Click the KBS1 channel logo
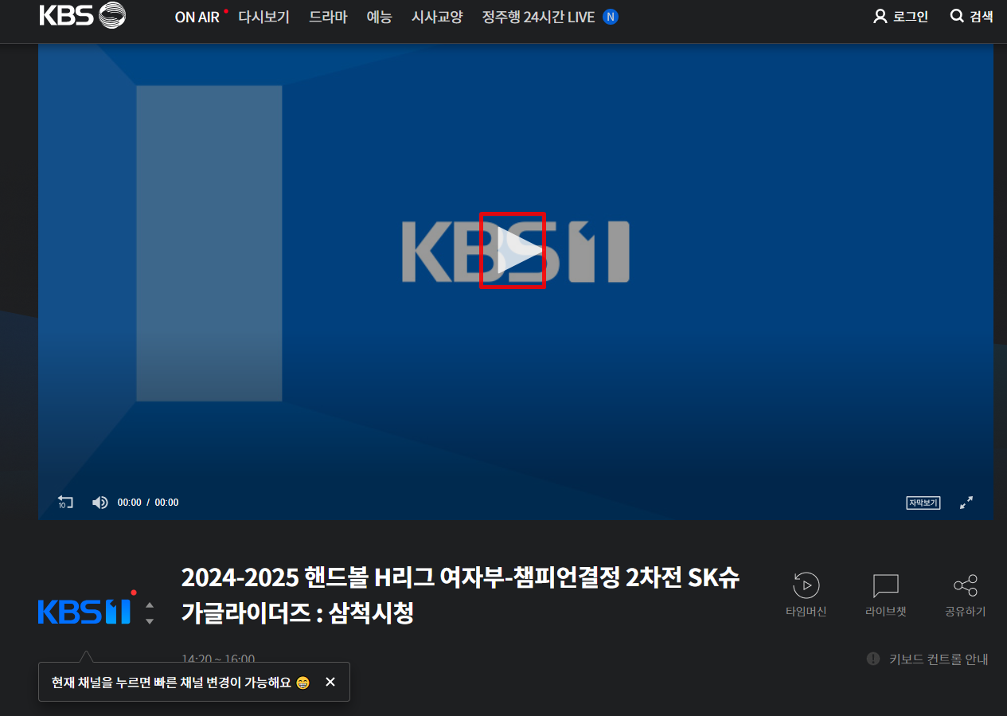This screenshot has height=716, width=1007. pos(84,612)
